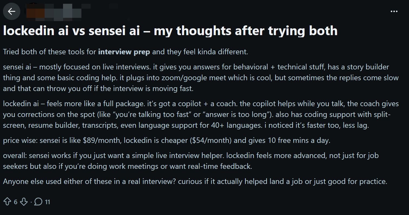Viewport: 409px width, 215px height.
Task: Click the blurred user avatar
Action: click(x=32, y=11)
